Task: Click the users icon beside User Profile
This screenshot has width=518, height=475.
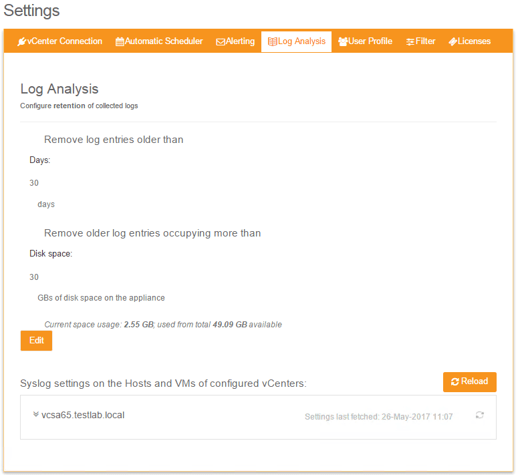Action: [343, 41]
